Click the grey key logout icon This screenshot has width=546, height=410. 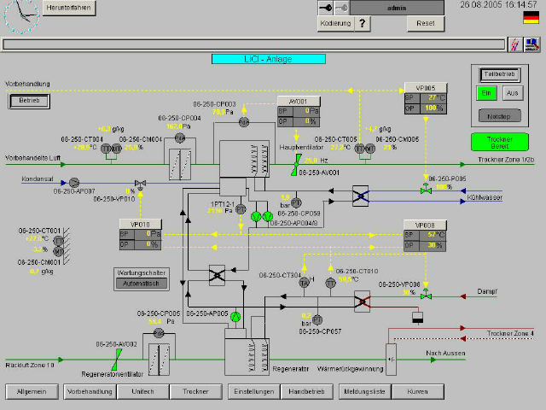pyautogui.click(x=341, y=8)
